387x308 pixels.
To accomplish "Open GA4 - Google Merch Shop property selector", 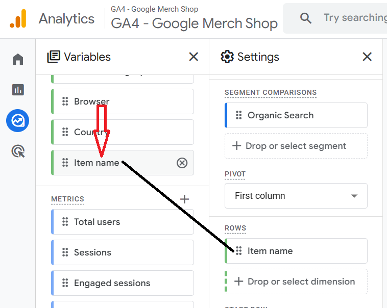I will click(x=194, y=23).
